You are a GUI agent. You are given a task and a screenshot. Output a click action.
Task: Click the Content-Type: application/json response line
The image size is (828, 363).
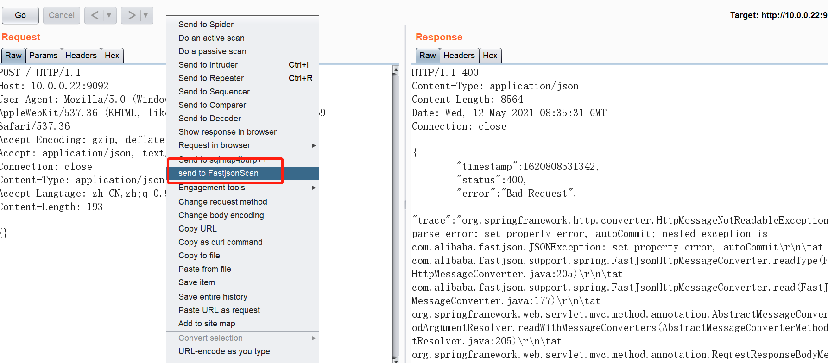[x=495, y=86]
